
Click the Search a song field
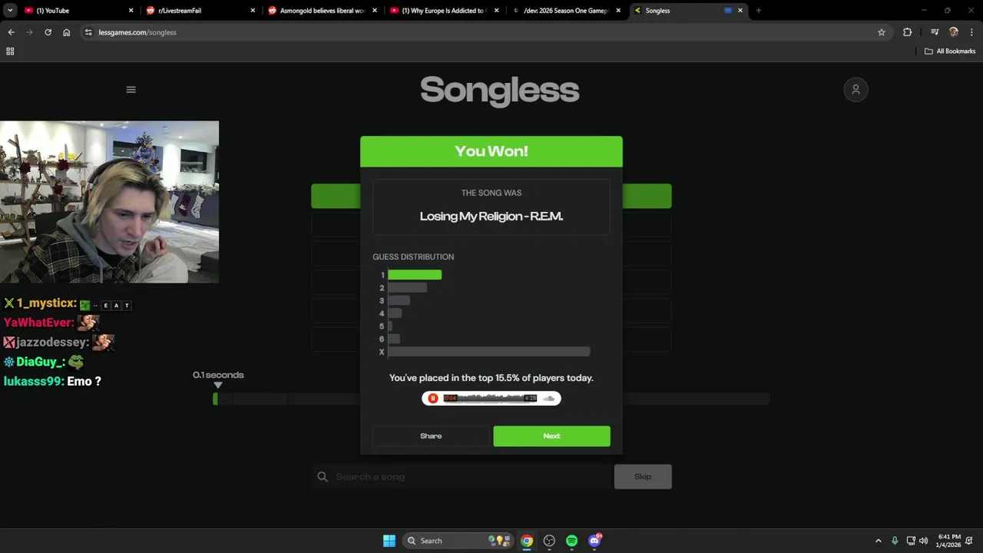click(462, 477)
